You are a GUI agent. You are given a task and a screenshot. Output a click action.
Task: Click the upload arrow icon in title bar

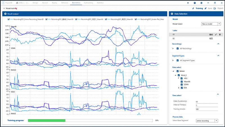[188, 3]
